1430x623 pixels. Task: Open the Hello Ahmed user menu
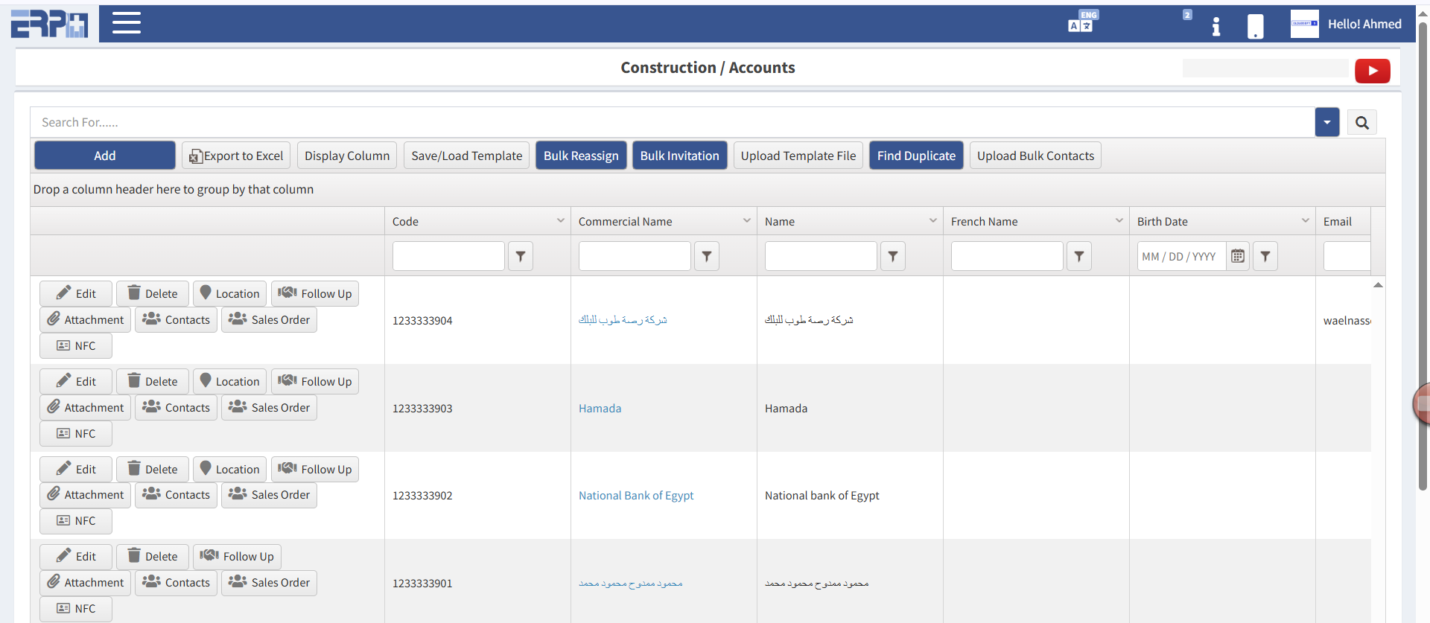(x=1364, y=24)
